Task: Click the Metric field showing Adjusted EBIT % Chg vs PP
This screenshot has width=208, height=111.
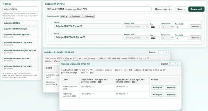Action: (x=88, y=26)
